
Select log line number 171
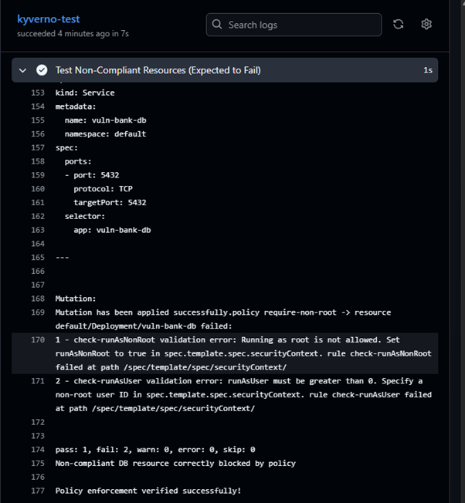tap(37, 381)
